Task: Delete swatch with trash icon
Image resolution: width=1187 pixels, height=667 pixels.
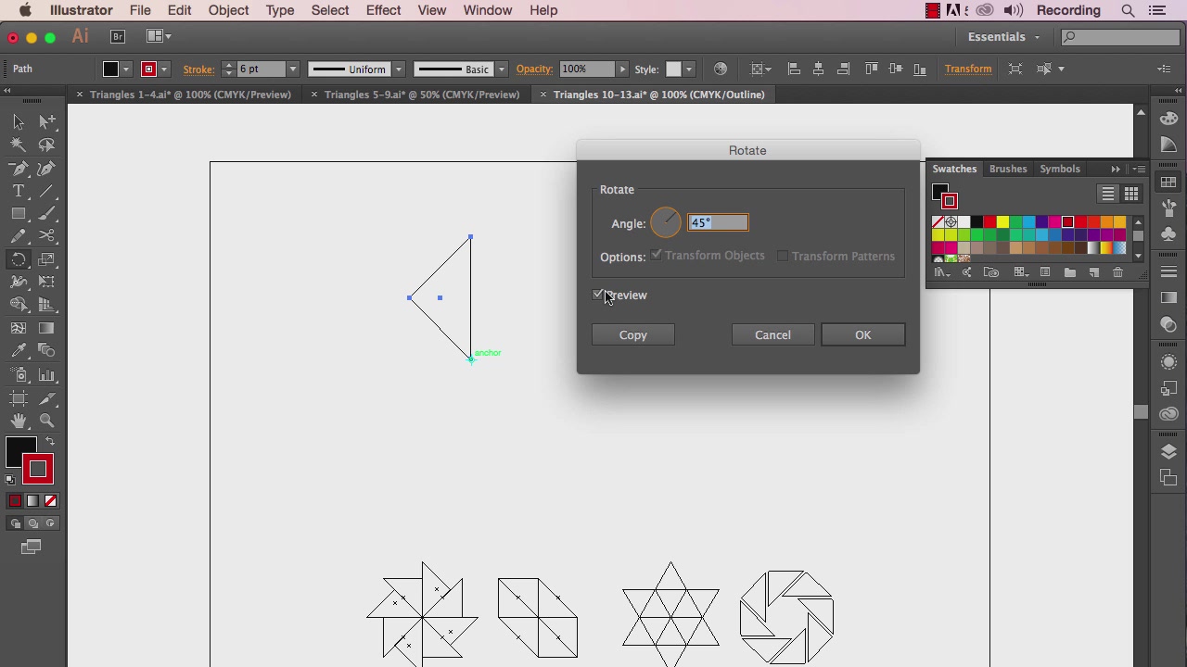Action: tap(1117, 272)
